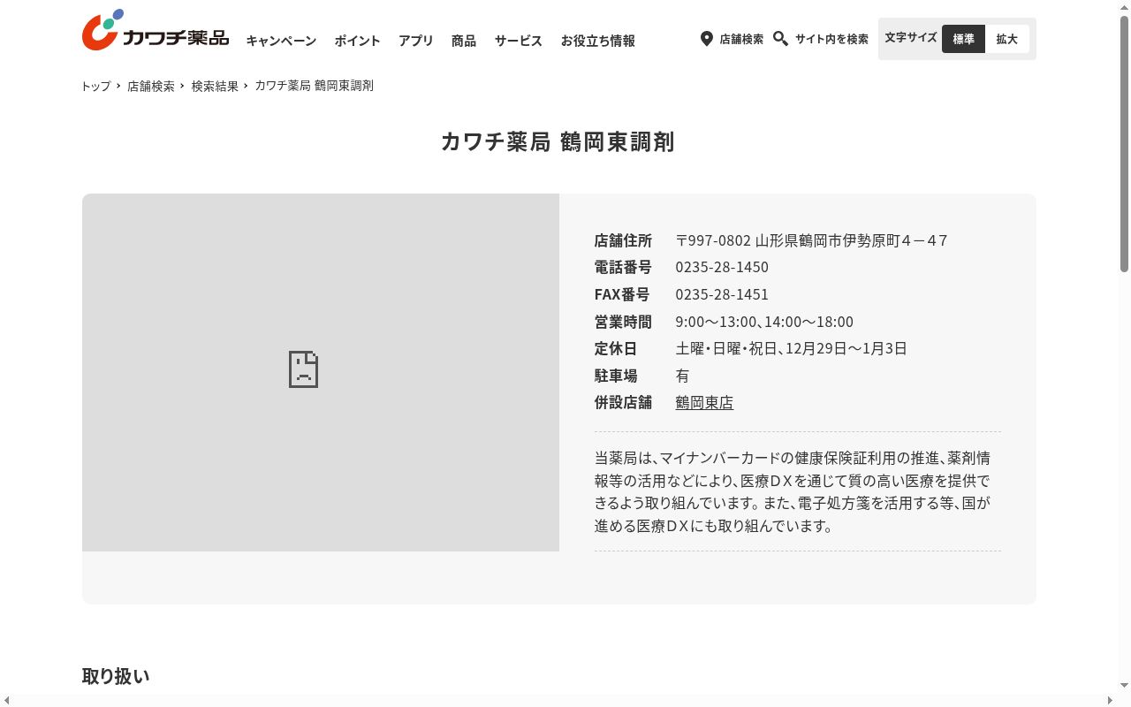
Task: Select 拡大 text size
Action: pos(1007,39)
